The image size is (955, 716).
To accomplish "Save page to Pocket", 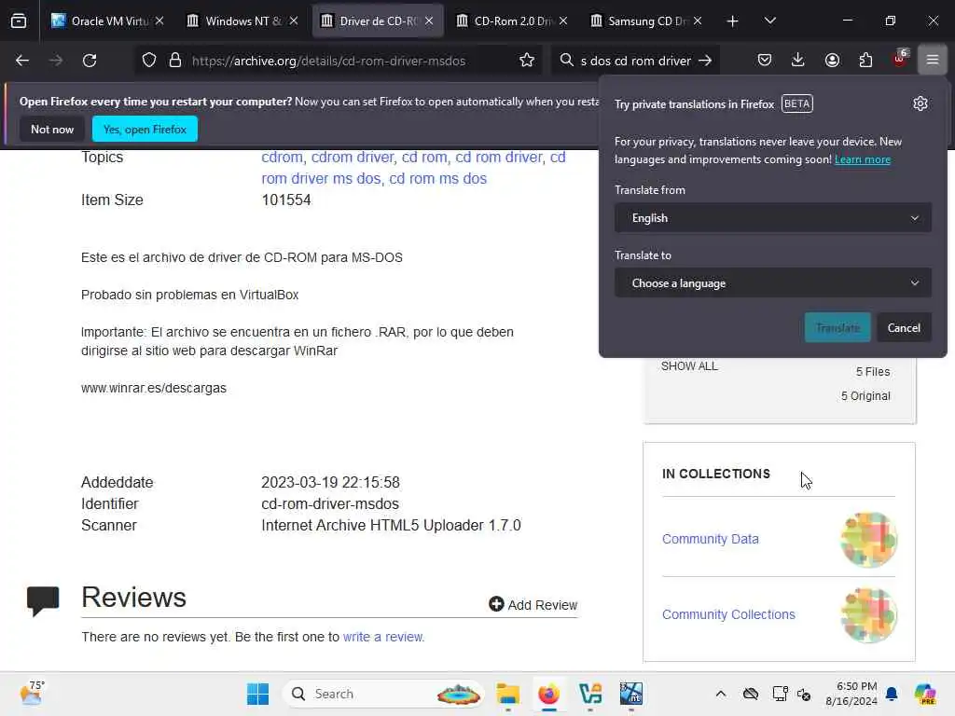I will pos(765,60).
